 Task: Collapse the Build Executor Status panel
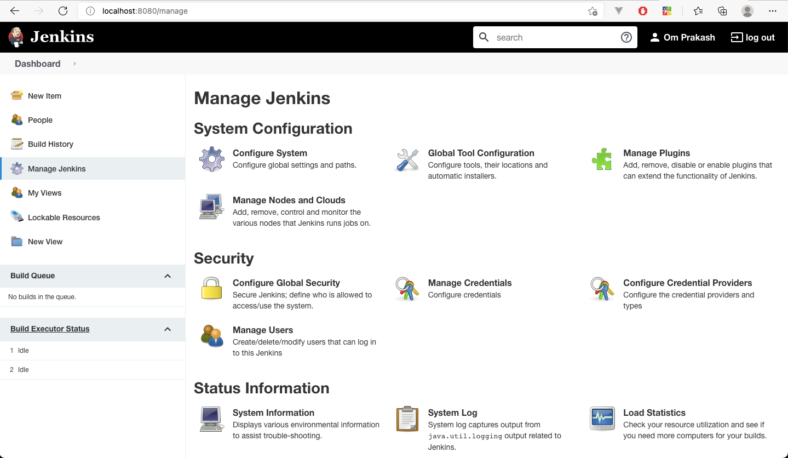(168, 329)
